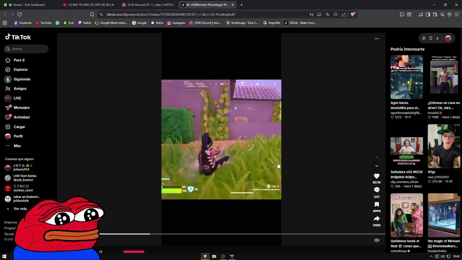Open followed account tiktok_livefest
Viewport: 462px width, 260px height.
(x=21, y=178)
